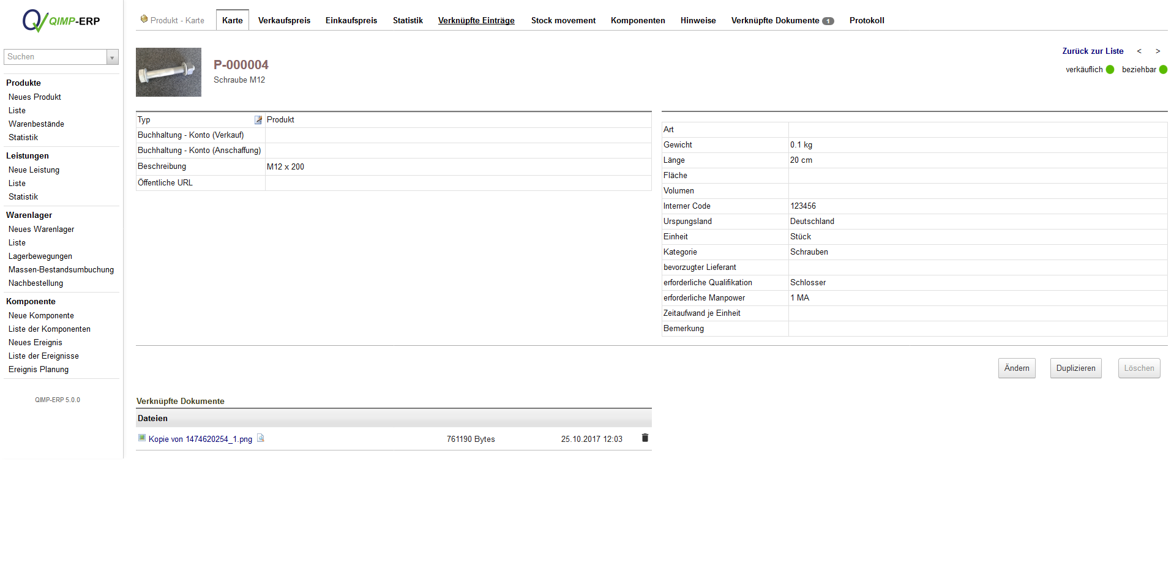Open the Suchen dropdown arrow
1174x568 pixels.
(112, 58)
